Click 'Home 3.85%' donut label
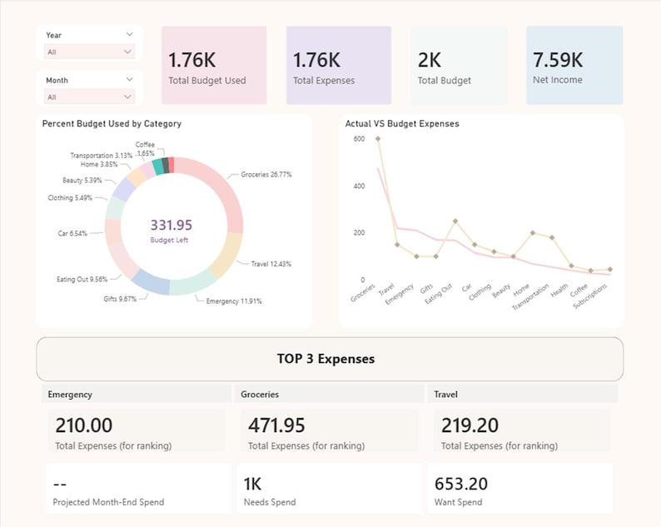Viewport: 661px width, 527px height. click(99, 164)
